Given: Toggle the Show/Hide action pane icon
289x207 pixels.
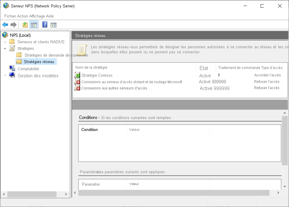Looking at the screenshot, I should pyautogui.click(x=54, y=25).
